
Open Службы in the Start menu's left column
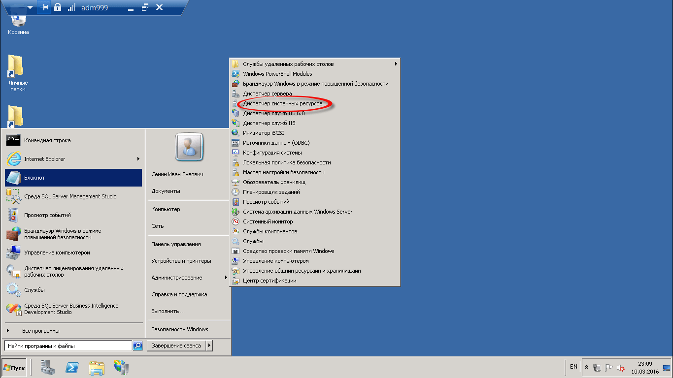tap(73, 290)
